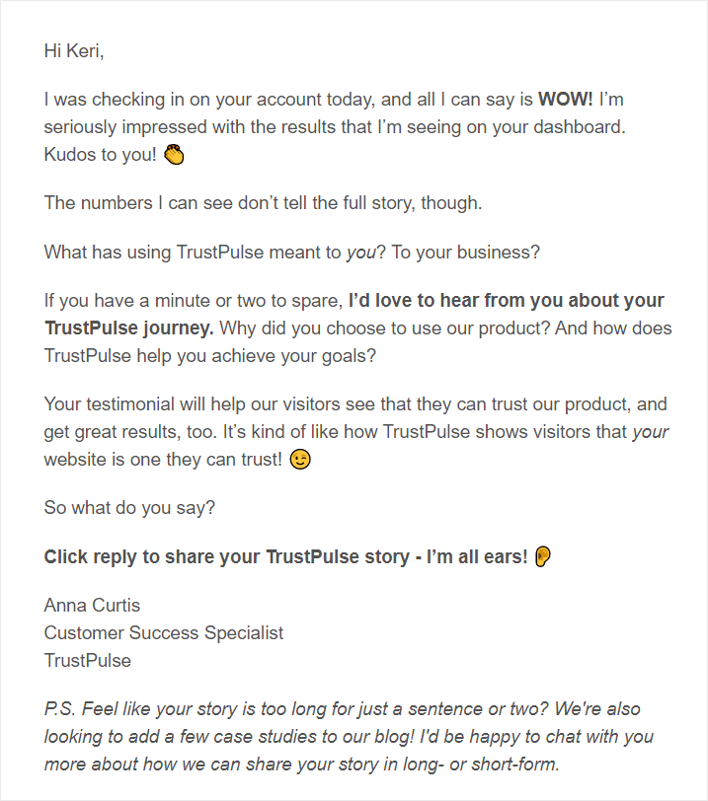The height and width of the screenshot is (801, 708).
Task: Click "To your business?" text
Action: [x=465, y=252]
